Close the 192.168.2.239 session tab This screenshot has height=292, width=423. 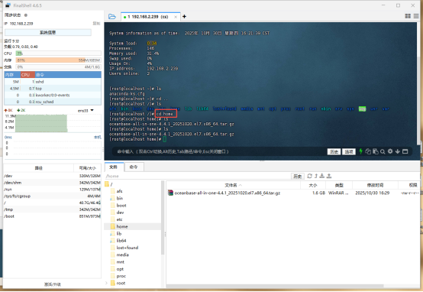click(x=176, y=17)
